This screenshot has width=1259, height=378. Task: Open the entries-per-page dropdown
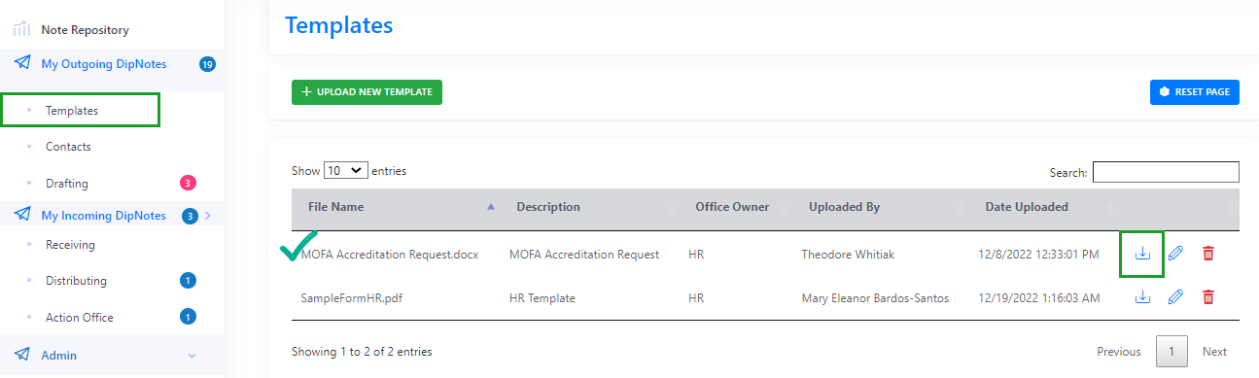[x=345, y=170]
